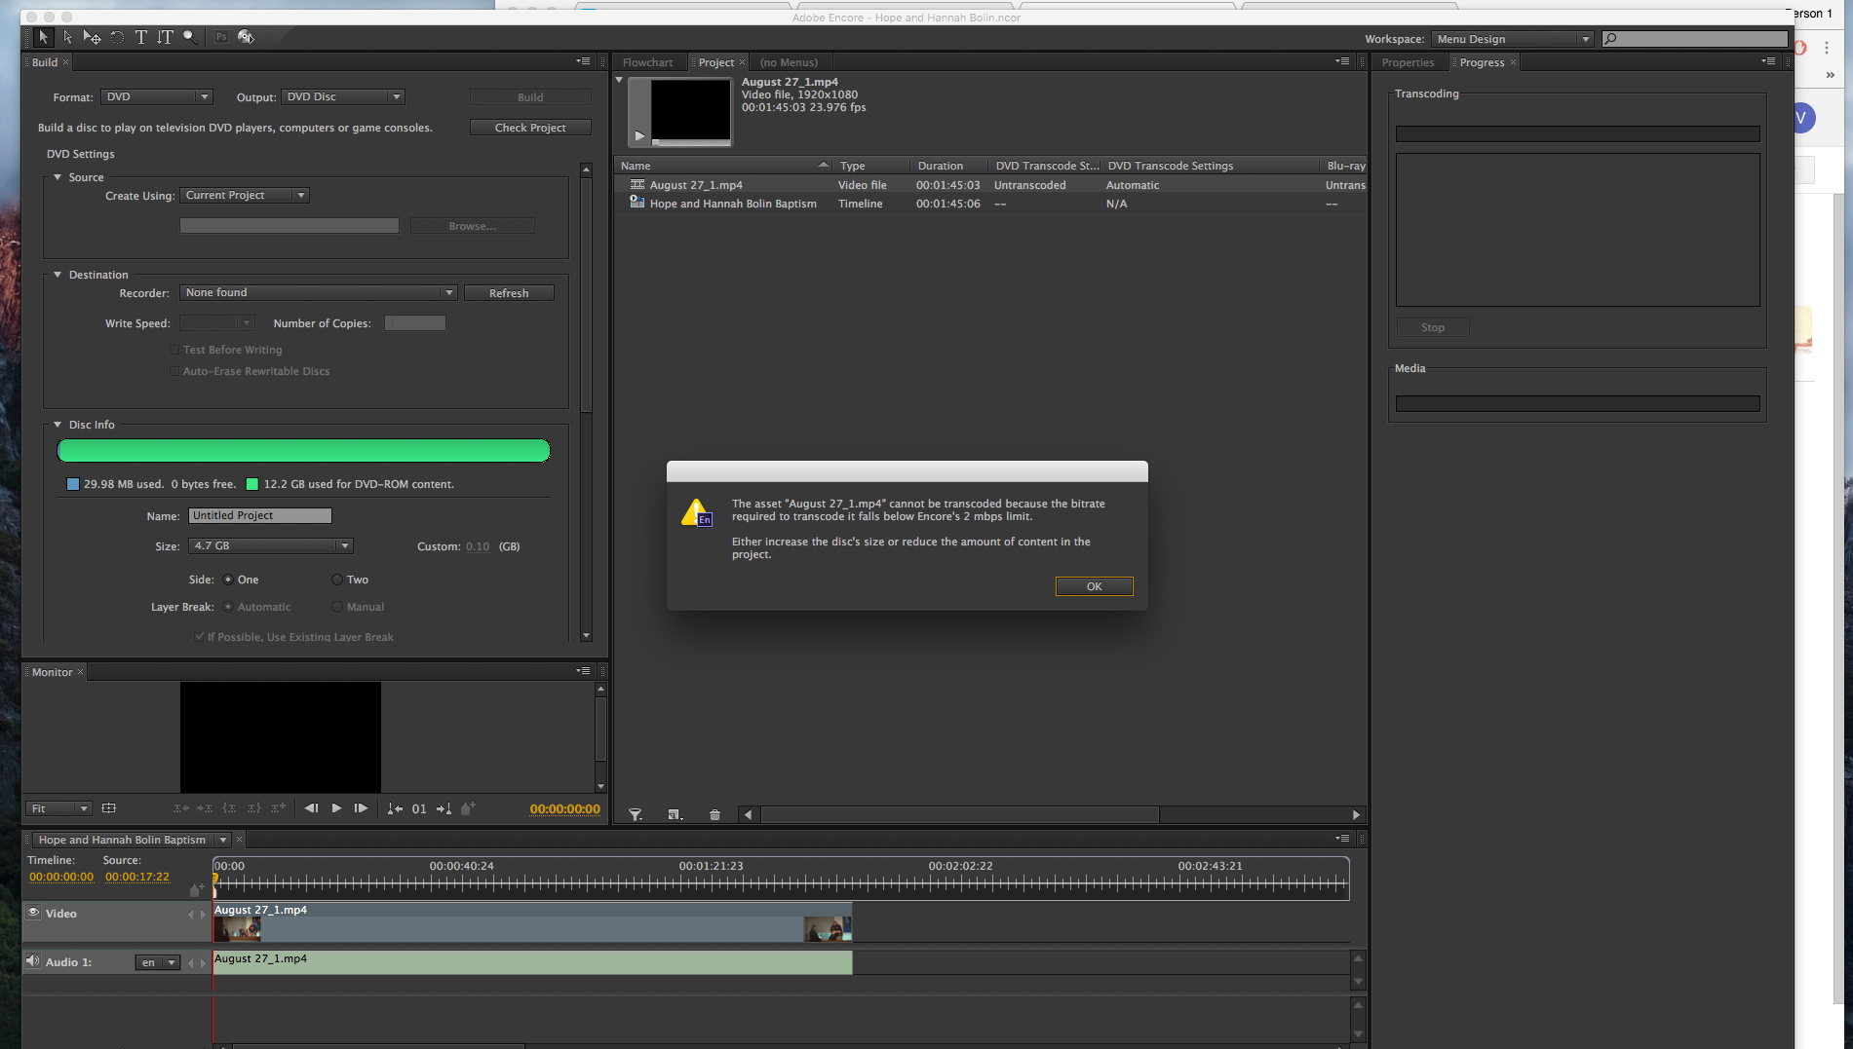Click the Edit in Photoshop icon
Viewport: 1853px width, 1049px height.
221,37
